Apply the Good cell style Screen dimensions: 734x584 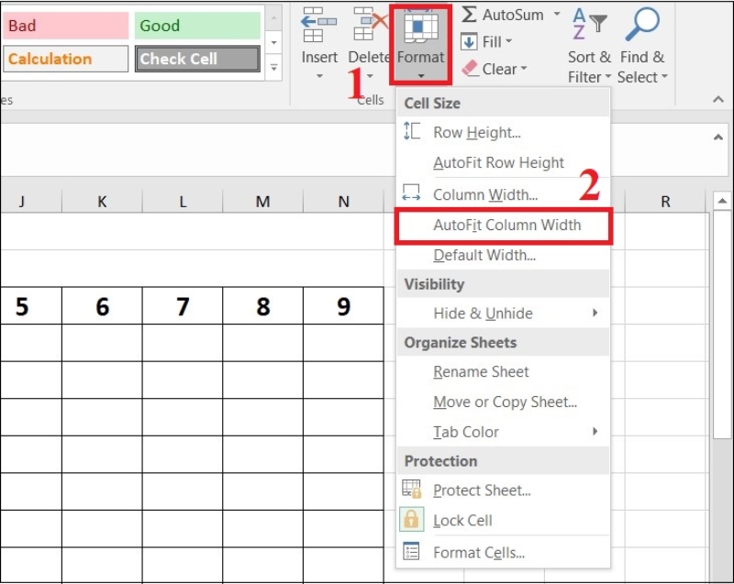point(197,26)
